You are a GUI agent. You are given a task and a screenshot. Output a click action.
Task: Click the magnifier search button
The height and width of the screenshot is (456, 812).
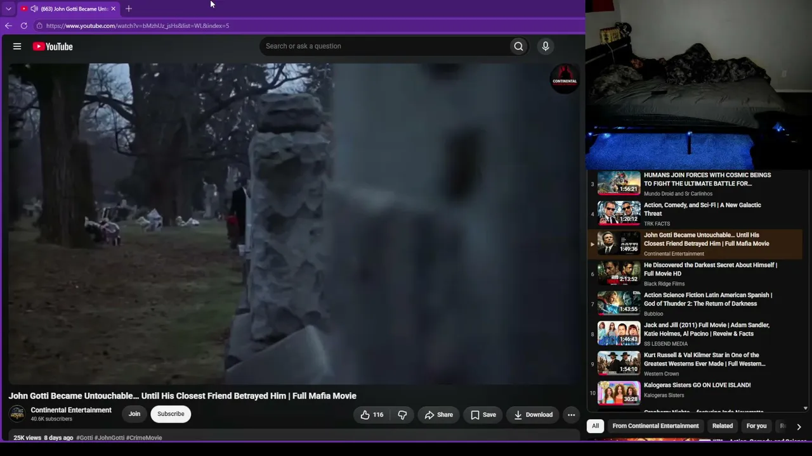519,46
